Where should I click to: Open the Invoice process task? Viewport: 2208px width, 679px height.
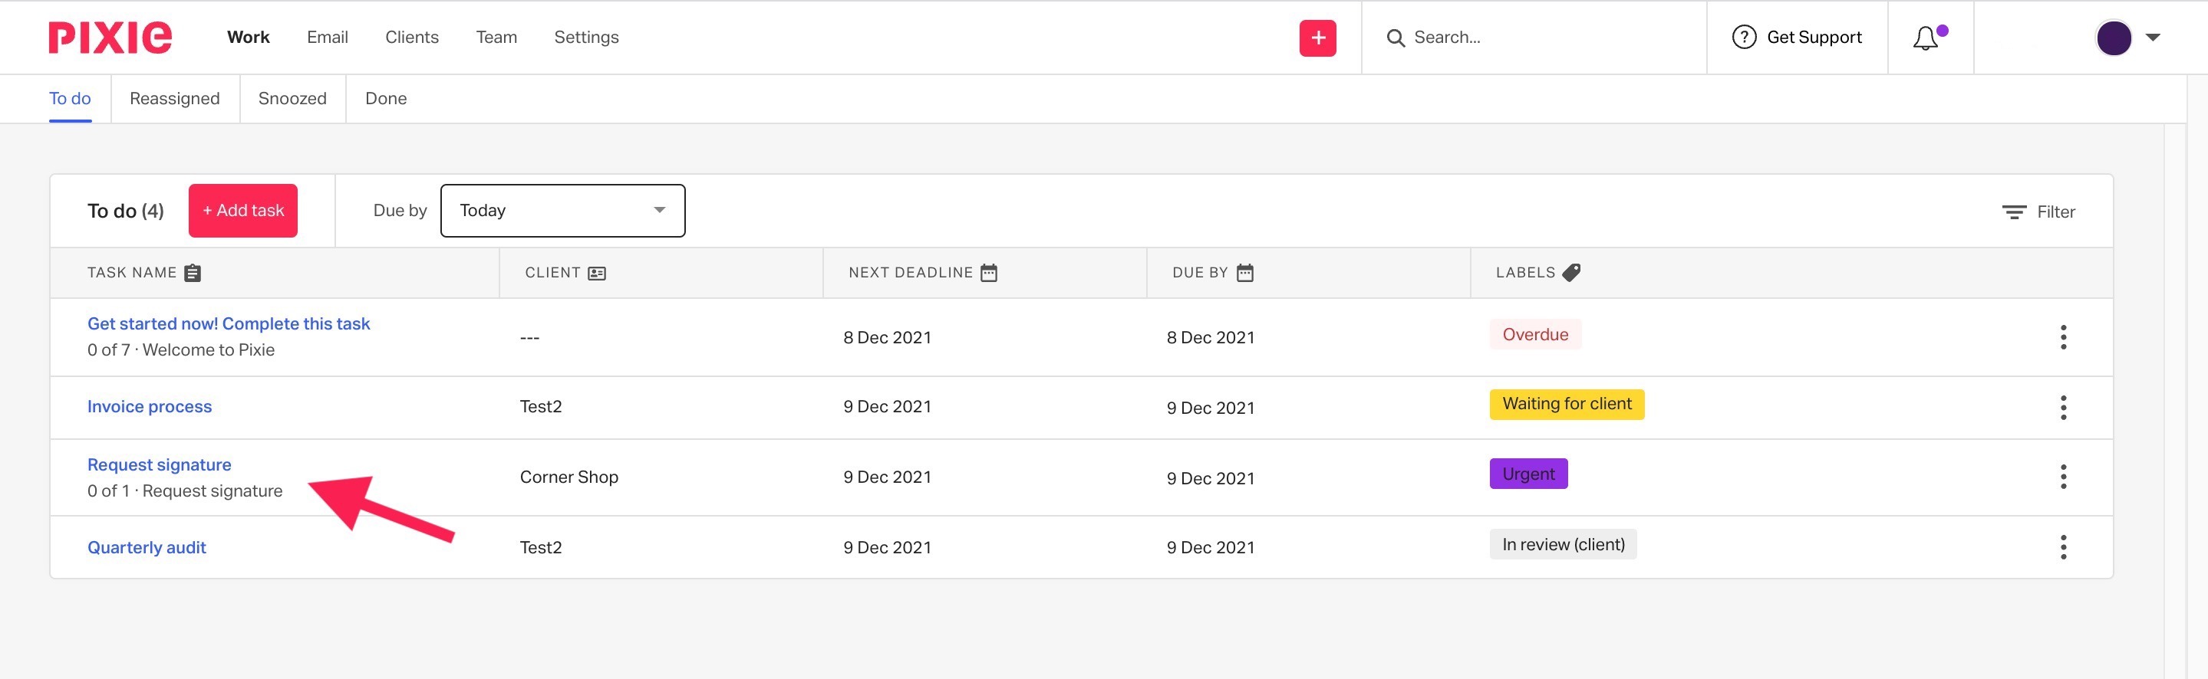point(149,407)
